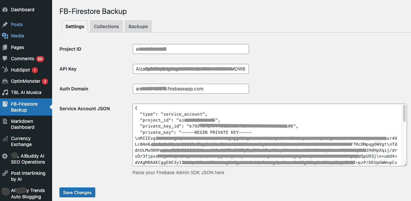Screen dimensions: 411x201
Task: Click the Currency Exchange chart icon
Action: (x=5, y=139)
